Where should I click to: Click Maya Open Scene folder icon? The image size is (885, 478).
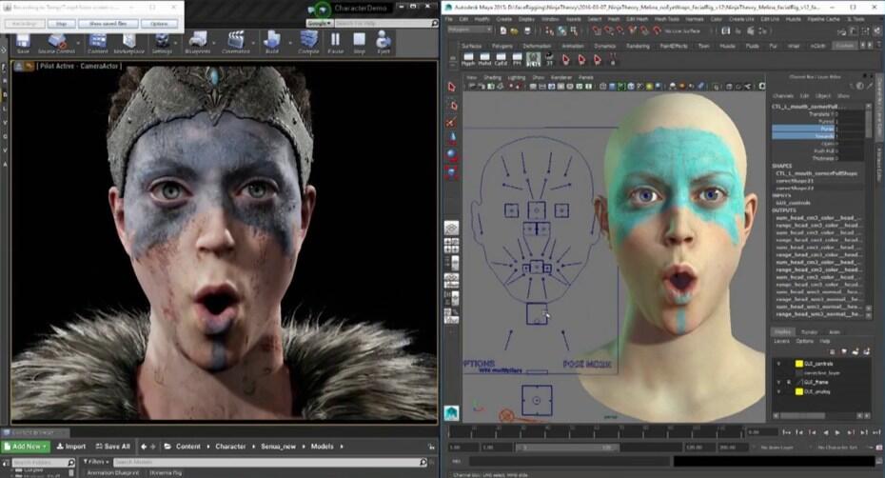(515, 30)
